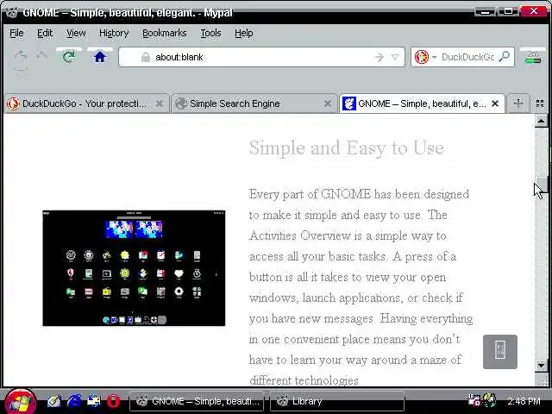
Task: Open a new tab with plus button
Action: (517, 103)
